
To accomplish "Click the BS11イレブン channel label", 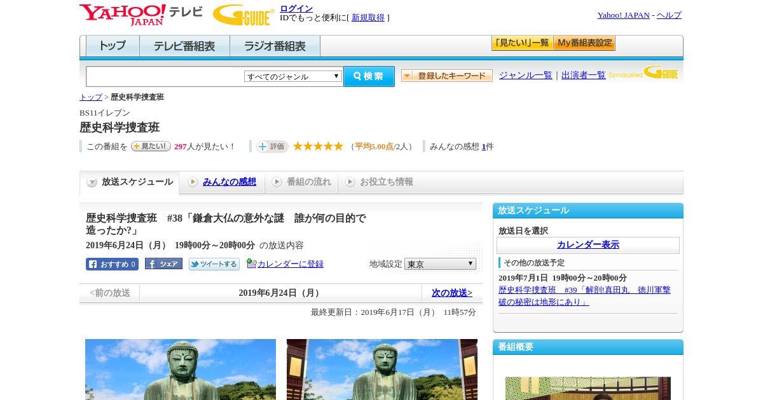I will (105, 113).
